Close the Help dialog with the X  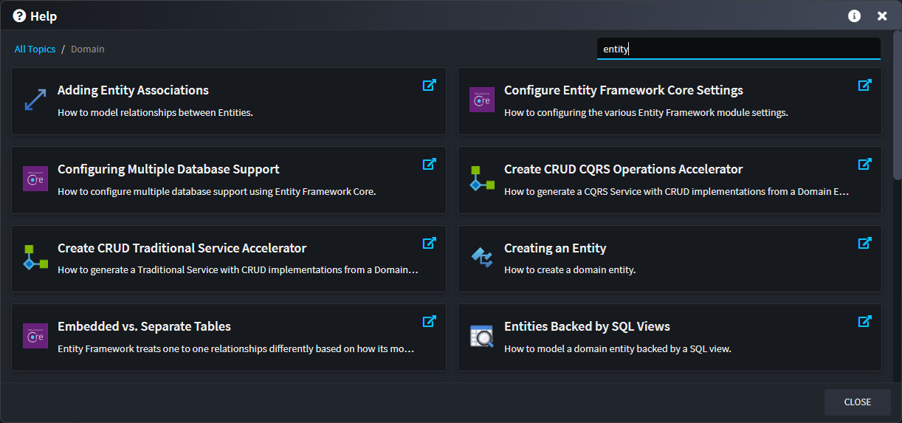[882, 16]
